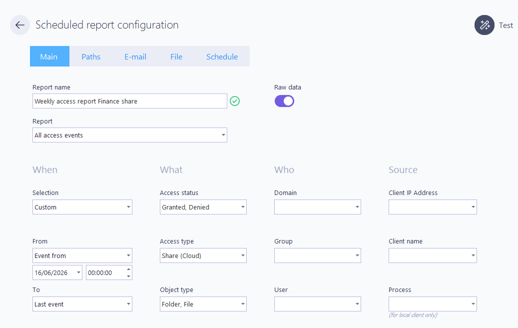The height and width of the screenshot is (328, 518).
Task: Expand the Access status dropdown
Action: [x=203, y=207]
